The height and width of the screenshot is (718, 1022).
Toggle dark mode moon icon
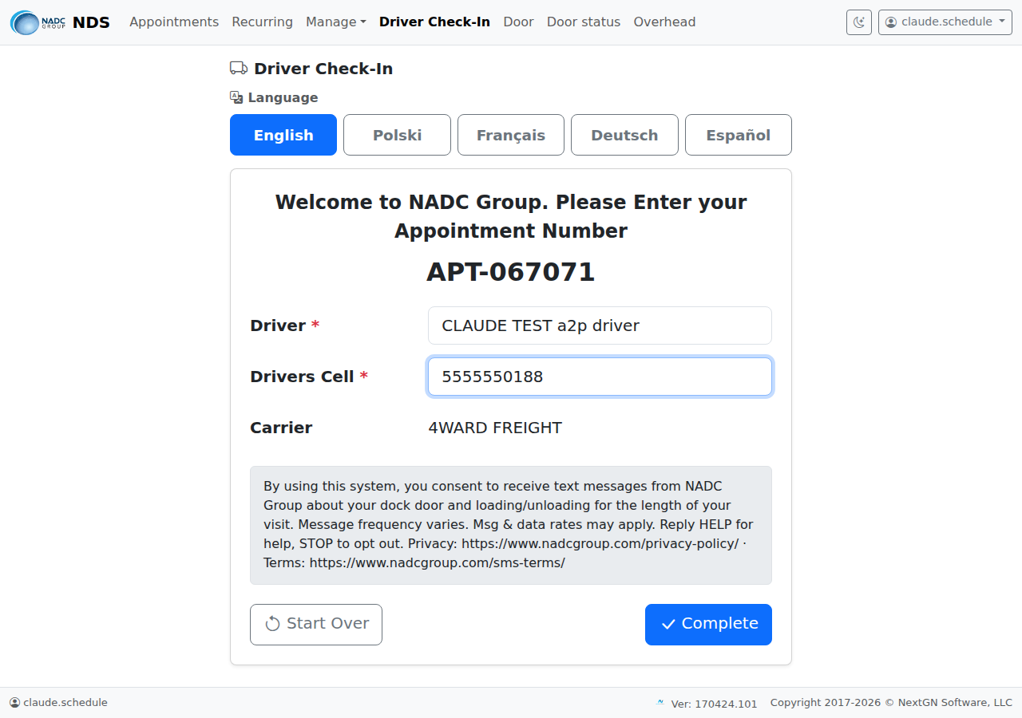(859, 22)
